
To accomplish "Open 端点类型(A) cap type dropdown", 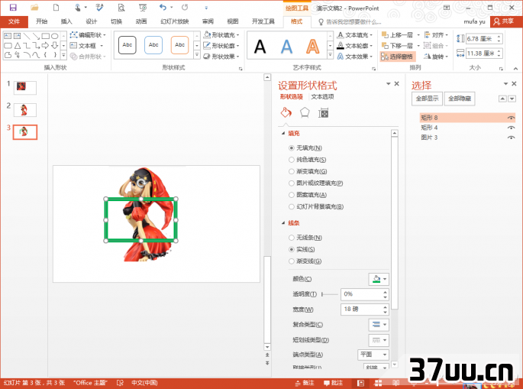I will [x=373, y=355].
